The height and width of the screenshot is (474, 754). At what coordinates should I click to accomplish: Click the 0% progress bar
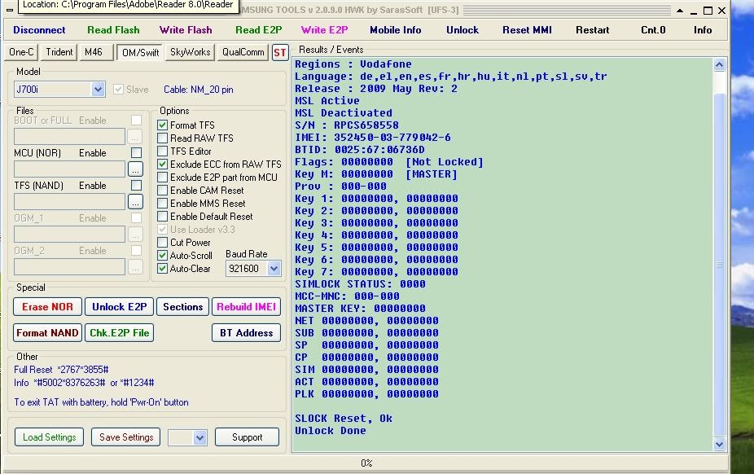366,463
